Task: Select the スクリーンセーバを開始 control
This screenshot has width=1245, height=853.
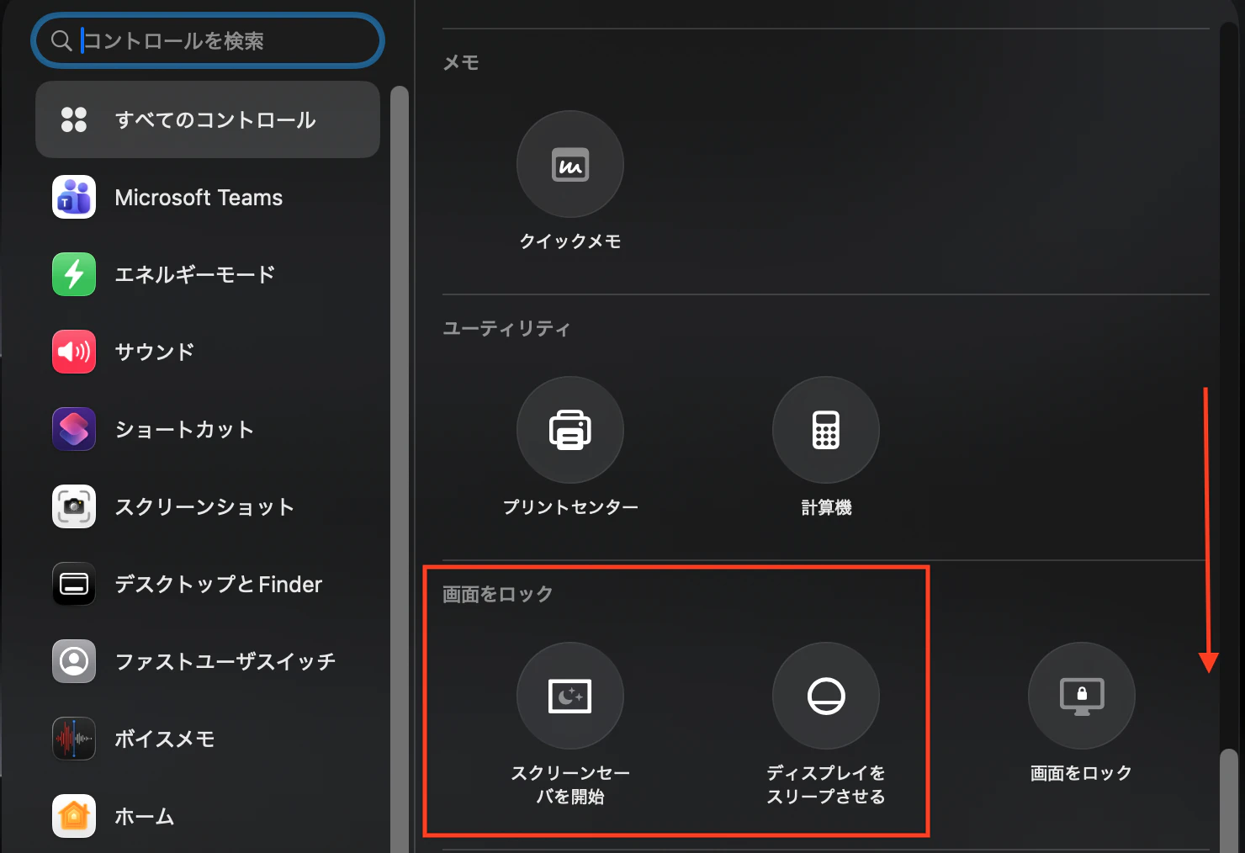Action: [x=570, y=696]
